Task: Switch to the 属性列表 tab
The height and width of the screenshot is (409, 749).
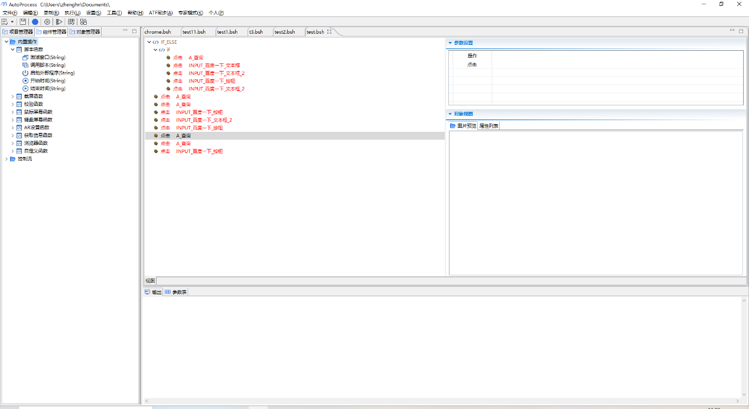Action: tap(489, 126)
